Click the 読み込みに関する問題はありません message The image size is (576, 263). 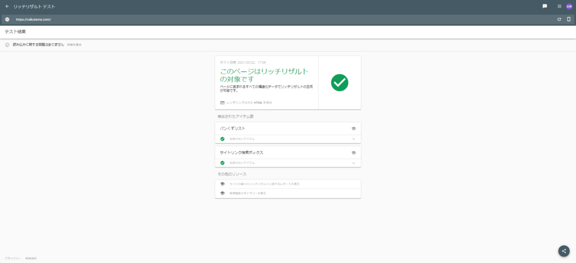click(39, 45)
